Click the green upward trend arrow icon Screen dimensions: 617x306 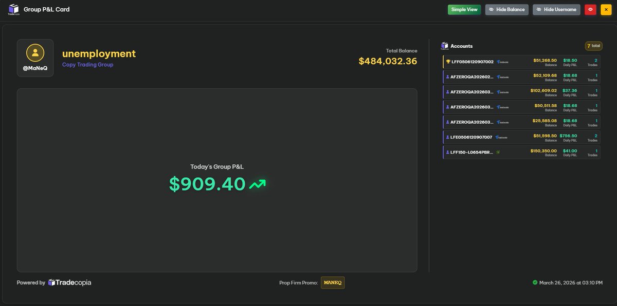[257, 184]
